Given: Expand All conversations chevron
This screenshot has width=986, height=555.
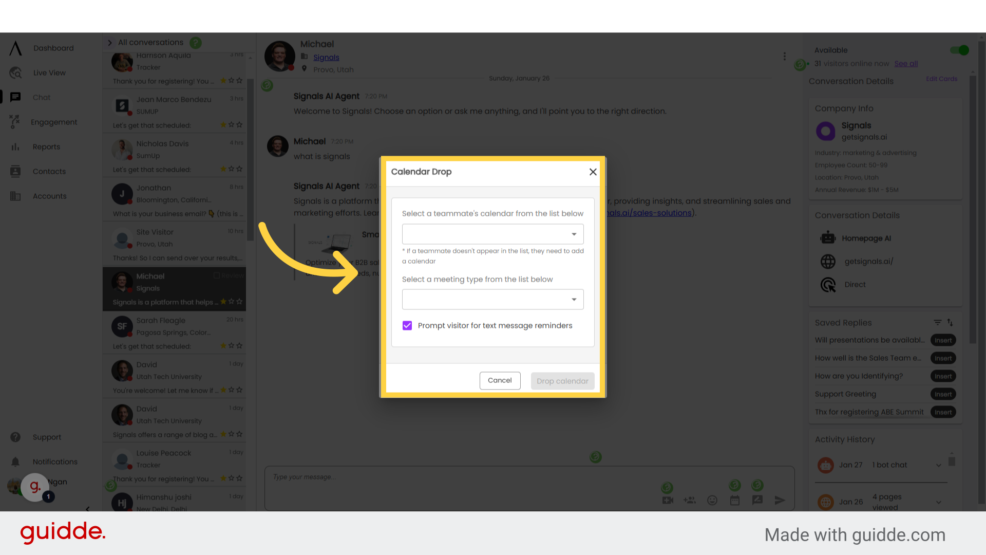Looking at the screenshot, I should tap(110, 43).
